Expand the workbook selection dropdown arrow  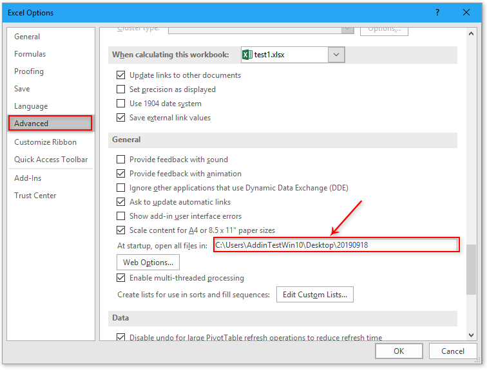click(x=336, y=55)
